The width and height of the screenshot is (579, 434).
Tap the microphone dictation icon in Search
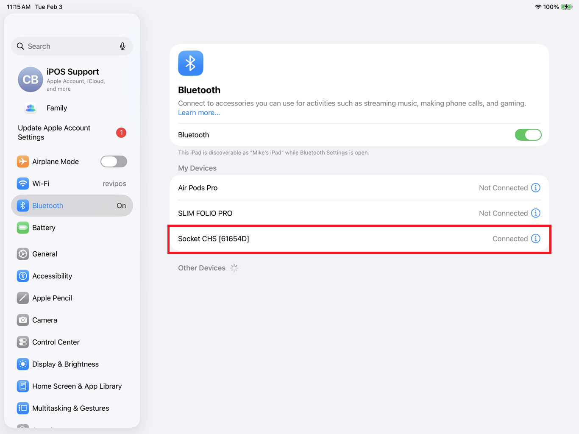[122, 46]
